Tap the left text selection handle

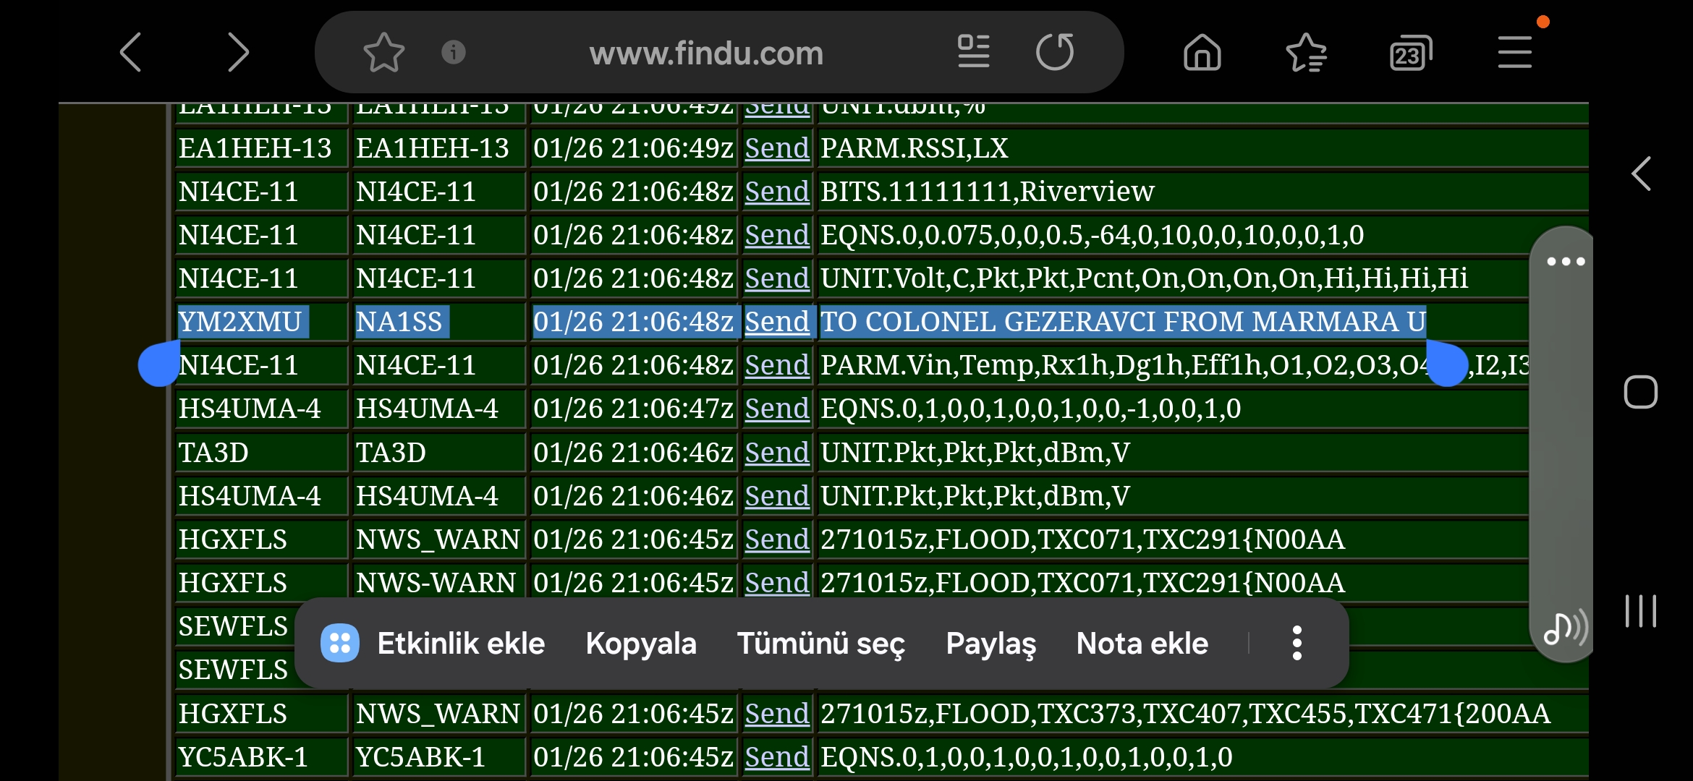[x=158, y=364]
